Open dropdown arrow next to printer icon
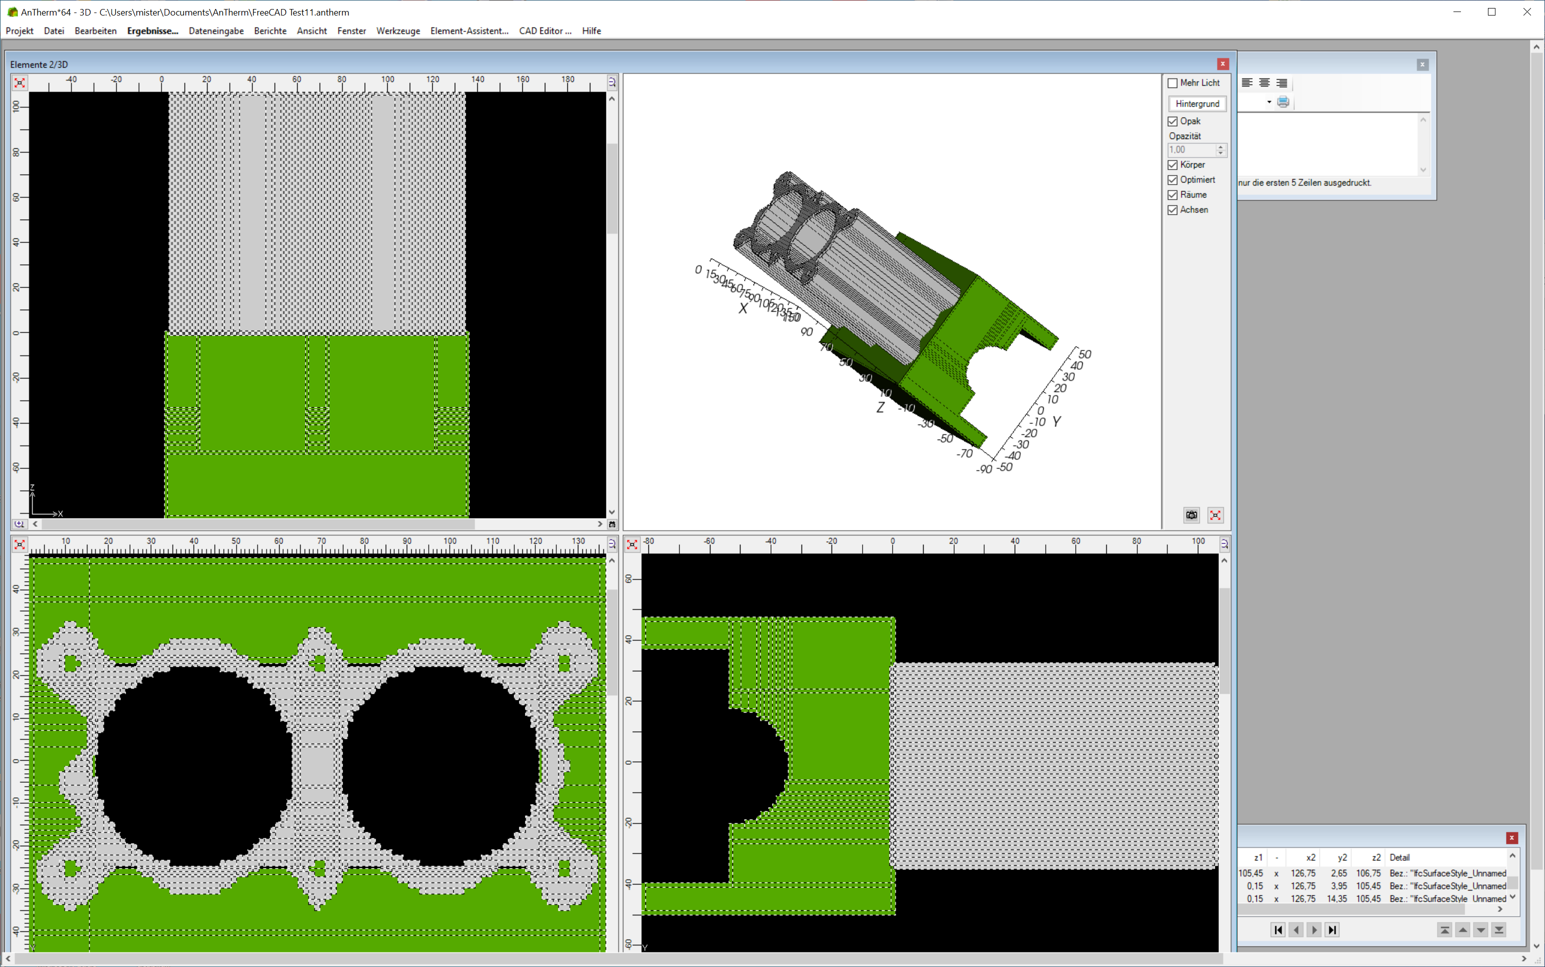Screen dimensions: 1545x967 point(1269,102)
